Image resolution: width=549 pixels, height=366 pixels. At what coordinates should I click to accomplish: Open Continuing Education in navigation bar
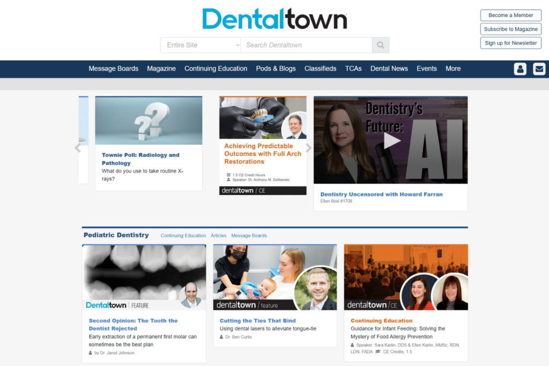[216, 69]
